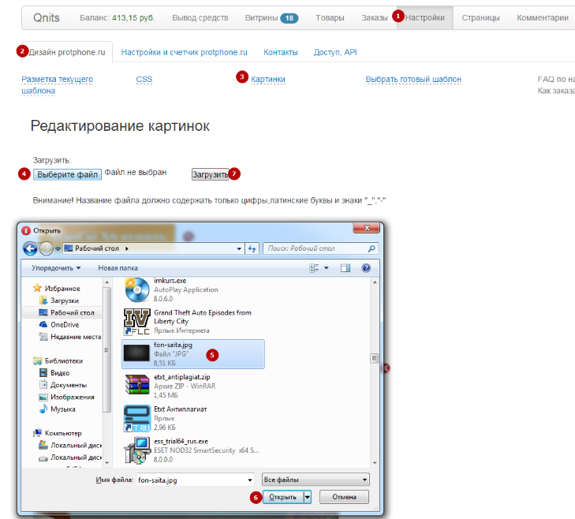Click the change view icon
This screenshot has width=575, height=519.
(314, 268)
